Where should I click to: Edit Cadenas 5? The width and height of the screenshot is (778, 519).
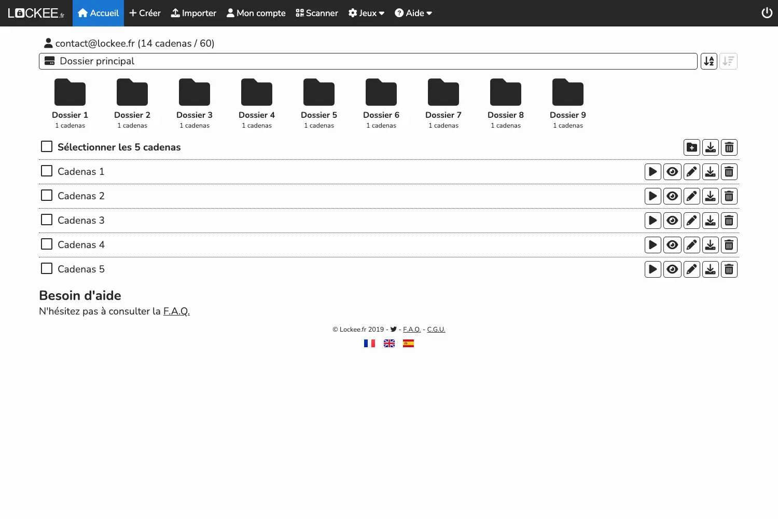point(692,269)
